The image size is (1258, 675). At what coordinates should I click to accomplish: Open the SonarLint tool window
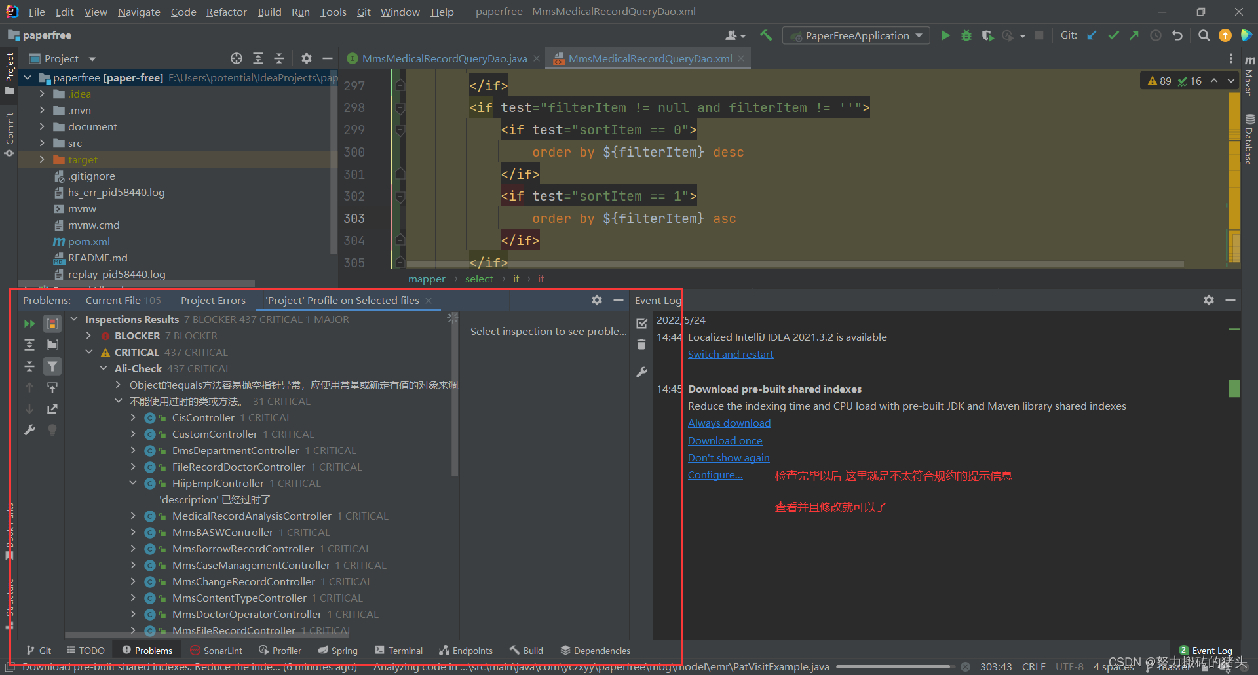click(216, 650)
